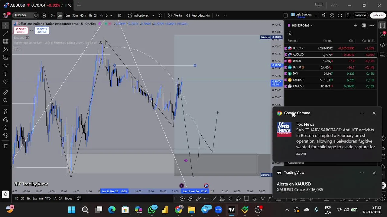Click the red VENDER sell button
The height and width of the screenshot is (217, 387).
click(x=21, y=30)
